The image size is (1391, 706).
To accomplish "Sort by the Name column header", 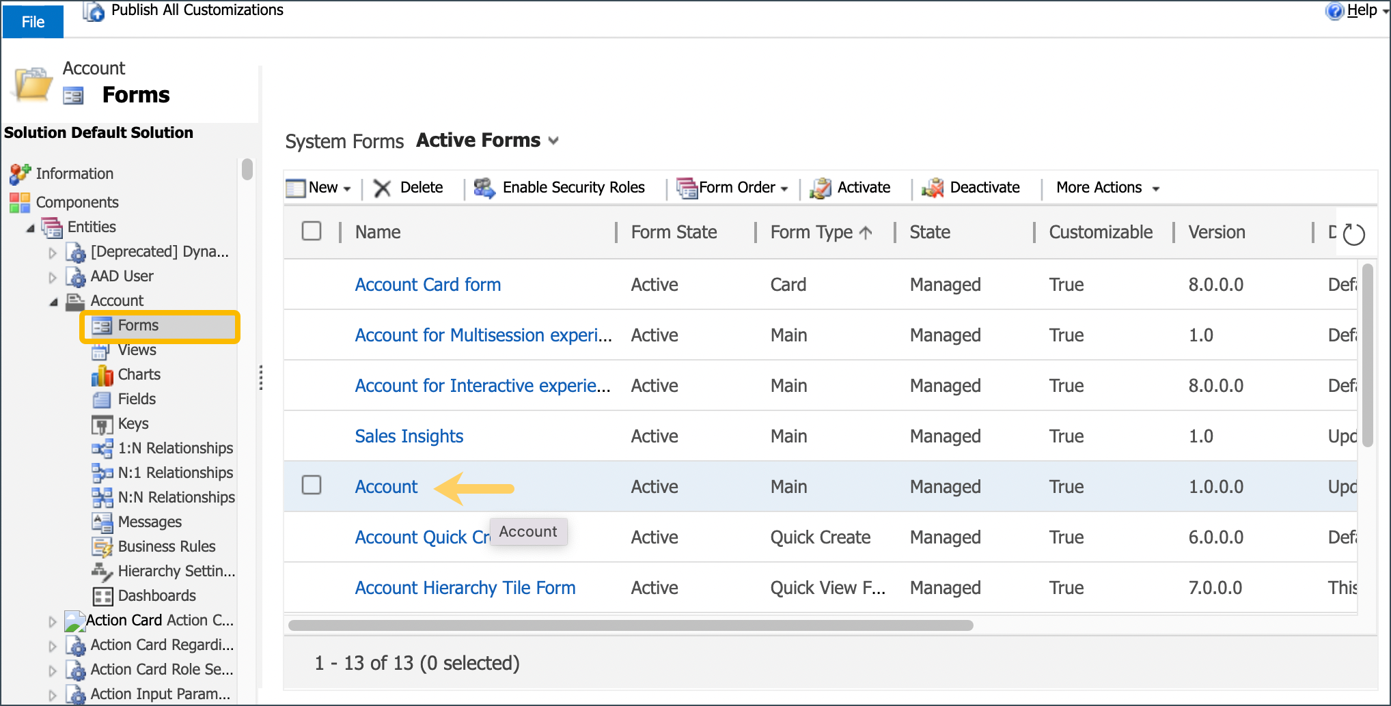I will click(x=378, y=232).
